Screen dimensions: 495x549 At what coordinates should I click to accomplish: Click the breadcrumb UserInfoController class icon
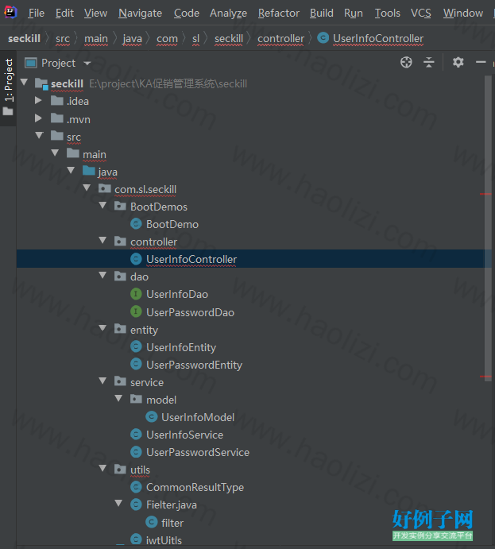323,38
